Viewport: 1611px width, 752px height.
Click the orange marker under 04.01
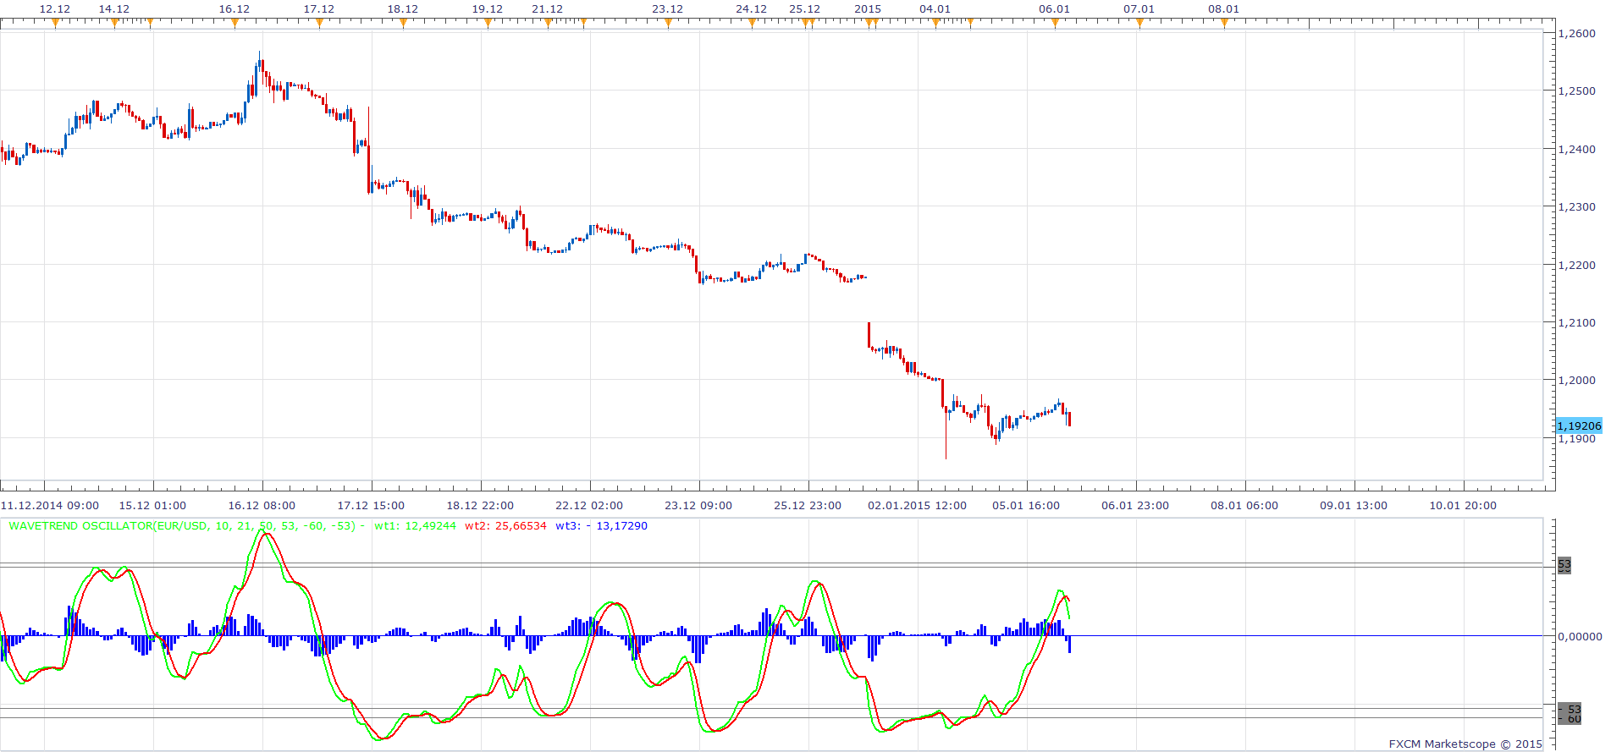[935, 24]
